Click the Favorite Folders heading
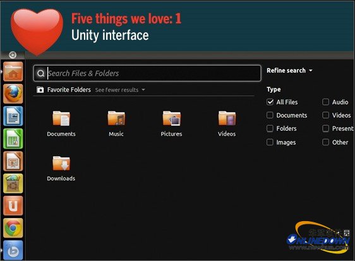This screenshot has width=355, height=261. click(x=69, y=90)
